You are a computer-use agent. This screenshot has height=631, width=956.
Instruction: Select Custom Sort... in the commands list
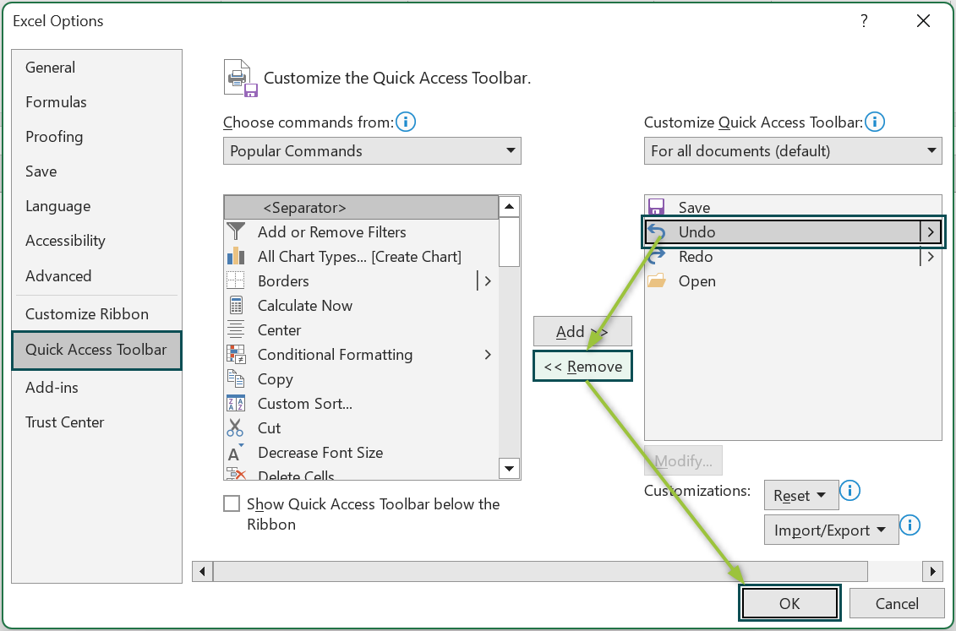point(361,403)
